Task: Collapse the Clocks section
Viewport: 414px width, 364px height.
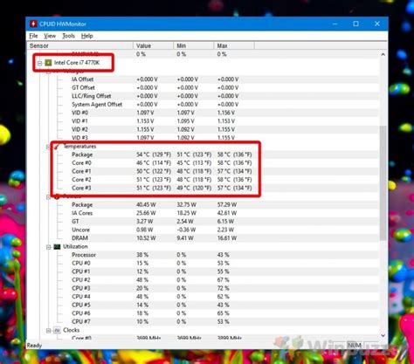Action: pos(48,331)
